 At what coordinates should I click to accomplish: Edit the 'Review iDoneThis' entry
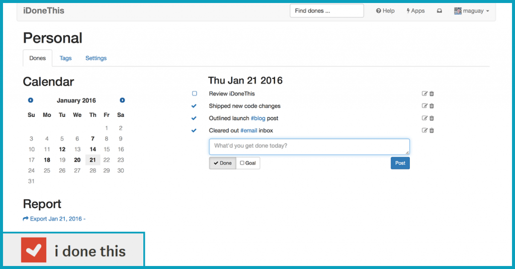click(x=424, y=94)
